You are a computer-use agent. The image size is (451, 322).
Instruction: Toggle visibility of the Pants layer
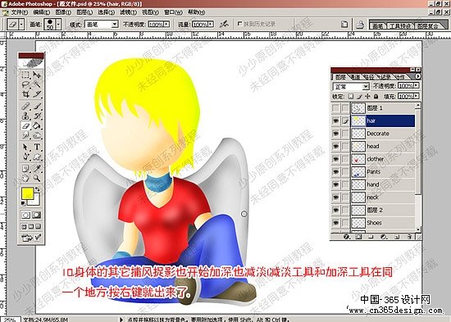[335, 171]
